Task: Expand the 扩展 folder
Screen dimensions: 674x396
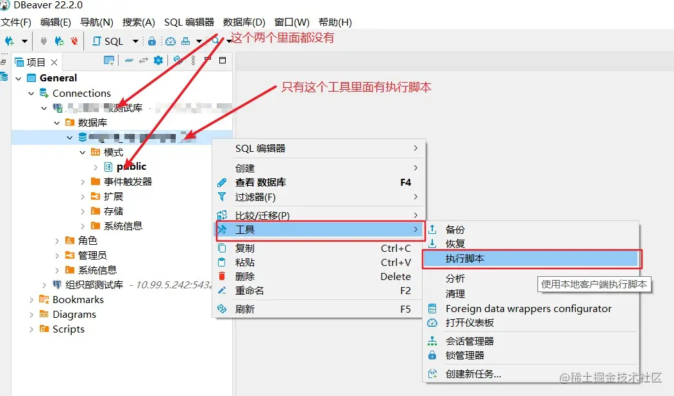Action: [83, 197]
